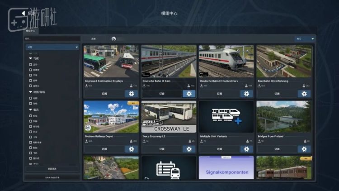339x191 pixels.
Task: Open gear settings for Multiple Unit Variants
Action: click(x=246, y=149)
